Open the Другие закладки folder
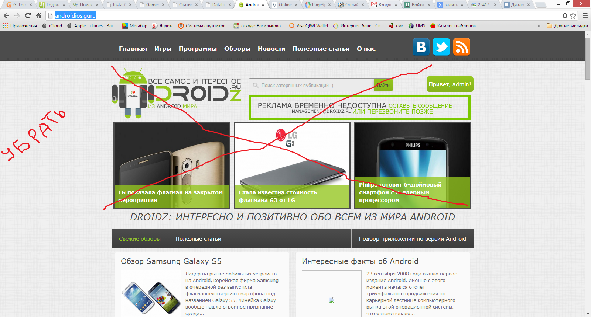 coord(567,26)
